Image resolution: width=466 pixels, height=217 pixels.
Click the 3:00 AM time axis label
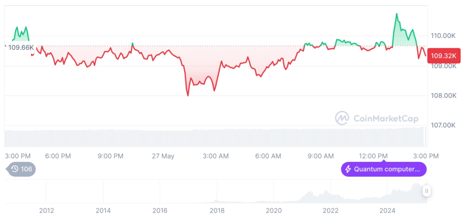(216, 156)
